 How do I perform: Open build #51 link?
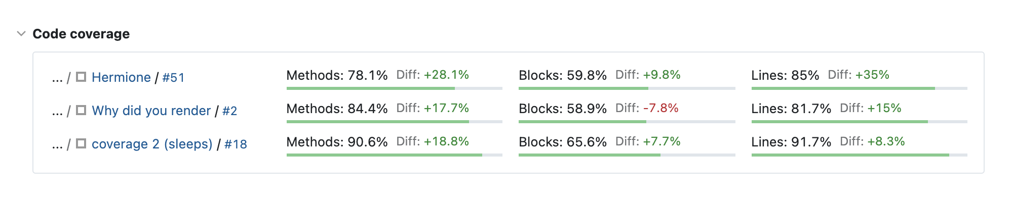pyautogui.click(x=173, y=78)
